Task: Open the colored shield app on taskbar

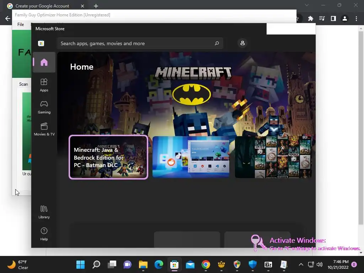Action: pyautogui.click(x=237, y=264)
